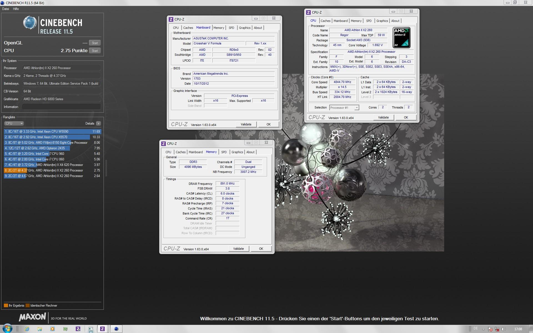533x333 pixels.
Task: Select ranking row AMD FX-8150 Eight-Core
Action: click(x=52, y=143)
